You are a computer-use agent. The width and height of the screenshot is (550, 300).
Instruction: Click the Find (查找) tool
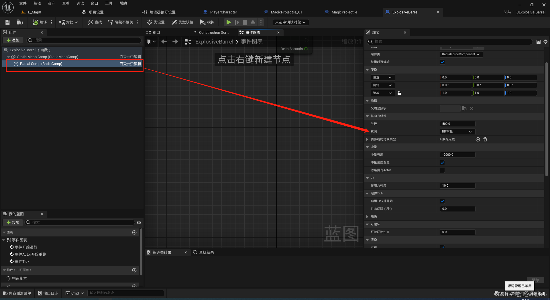coord(95,22)
